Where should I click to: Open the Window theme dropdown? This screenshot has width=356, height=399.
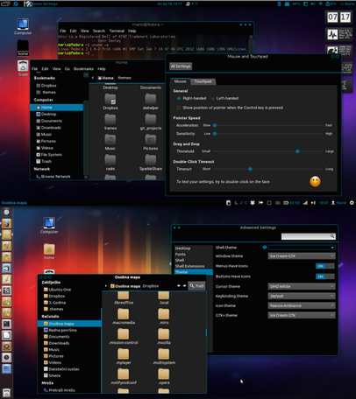click(x=302, y=256)
